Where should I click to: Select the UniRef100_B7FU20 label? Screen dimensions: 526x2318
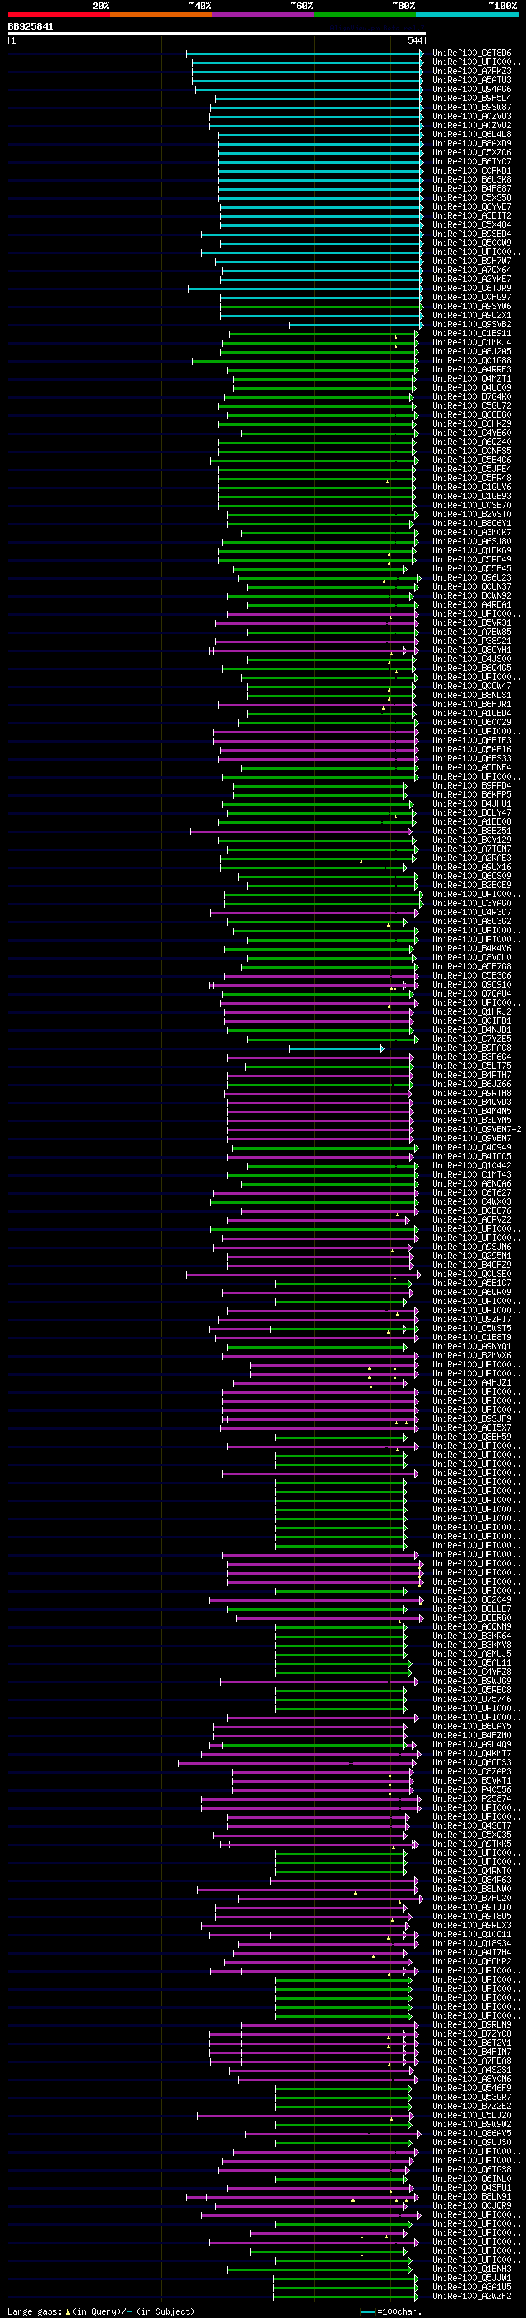coord(471,1898)
